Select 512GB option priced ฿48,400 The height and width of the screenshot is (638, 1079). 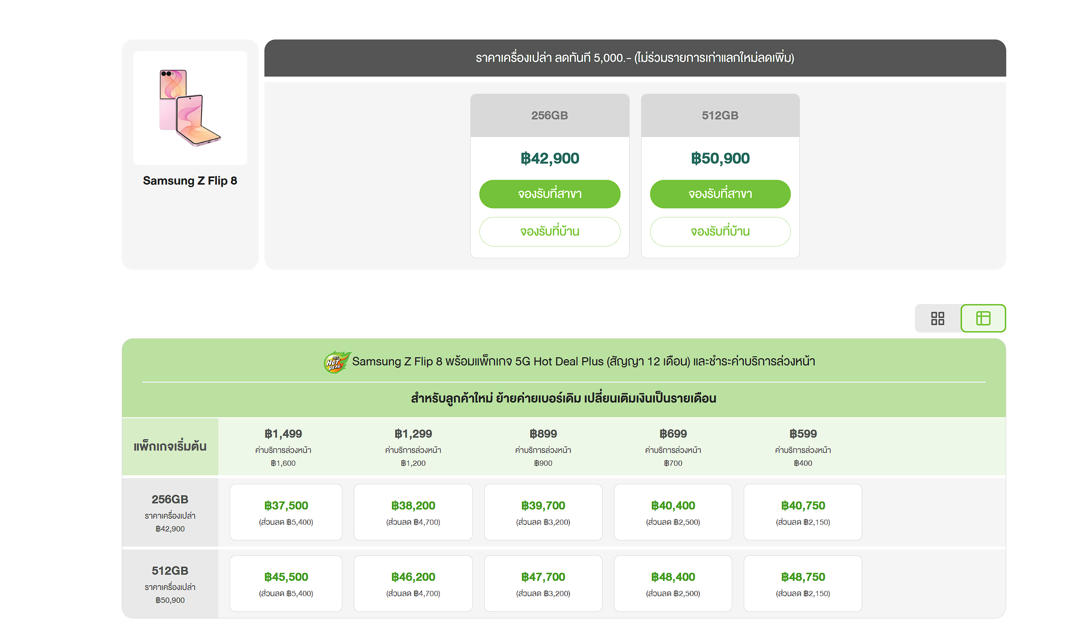pyautogui.click(x=673, y=584)
